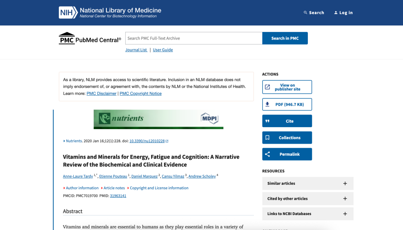
Task: Open author Daniel Marquez link
Action: pos(144,176)
